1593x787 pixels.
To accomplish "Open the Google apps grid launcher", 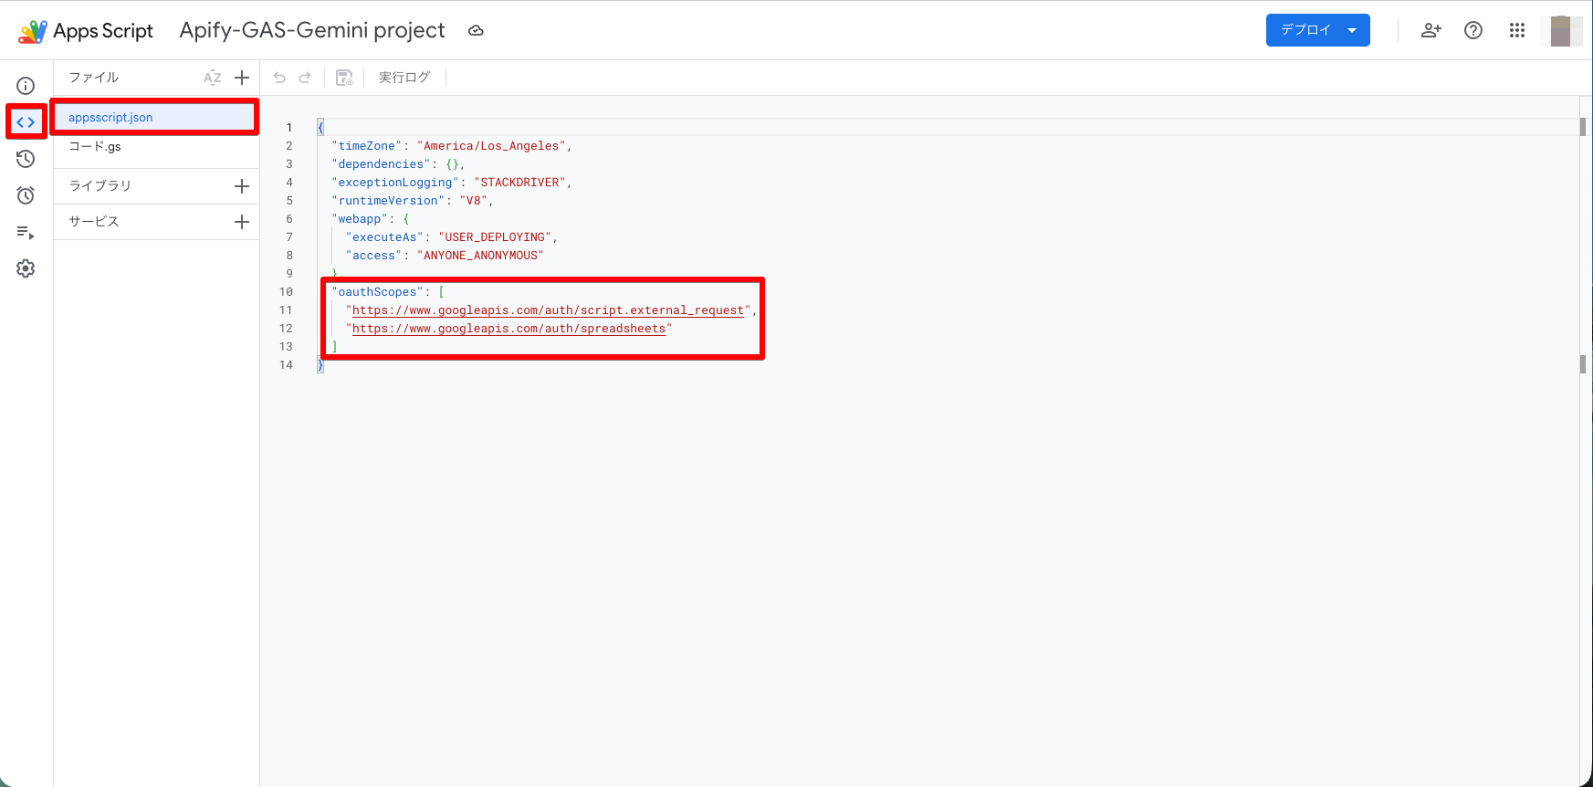I will tap(1517, 30).
